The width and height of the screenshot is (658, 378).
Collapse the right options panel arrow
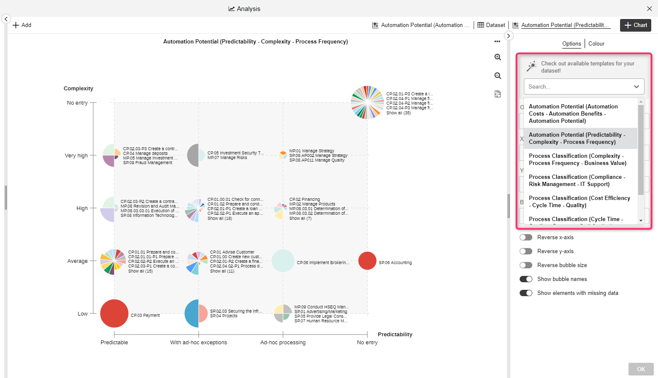pyautogui.click(x=509, y=36)
